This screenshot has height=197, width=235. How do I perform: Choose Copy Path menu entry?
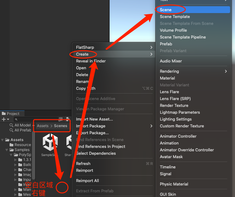[114, 88]
